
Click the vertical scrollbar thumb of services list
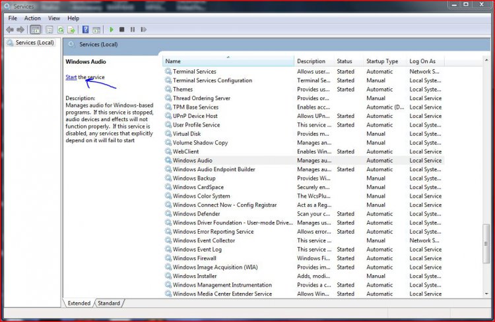[486, 244]
